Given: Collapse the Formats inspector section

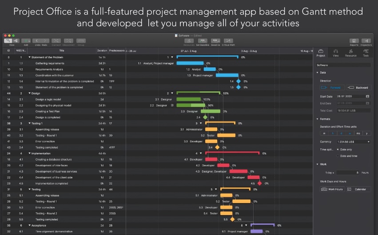Looking at the screenshot, I should click(317, 119).
